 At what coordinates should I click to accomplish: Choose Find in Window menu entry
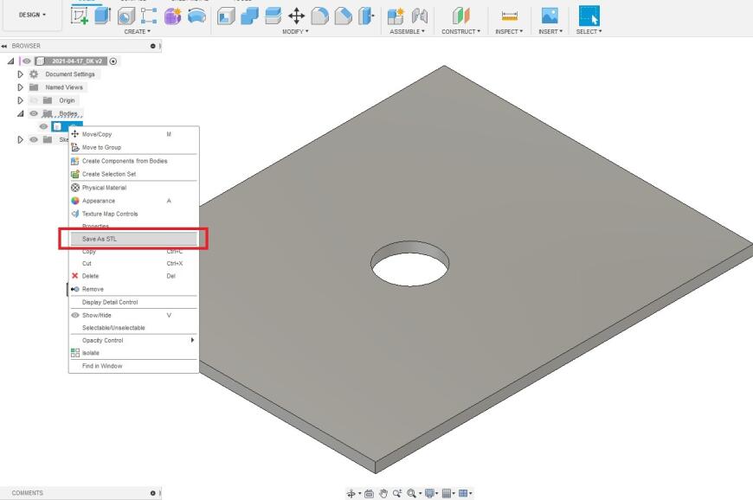133,366
